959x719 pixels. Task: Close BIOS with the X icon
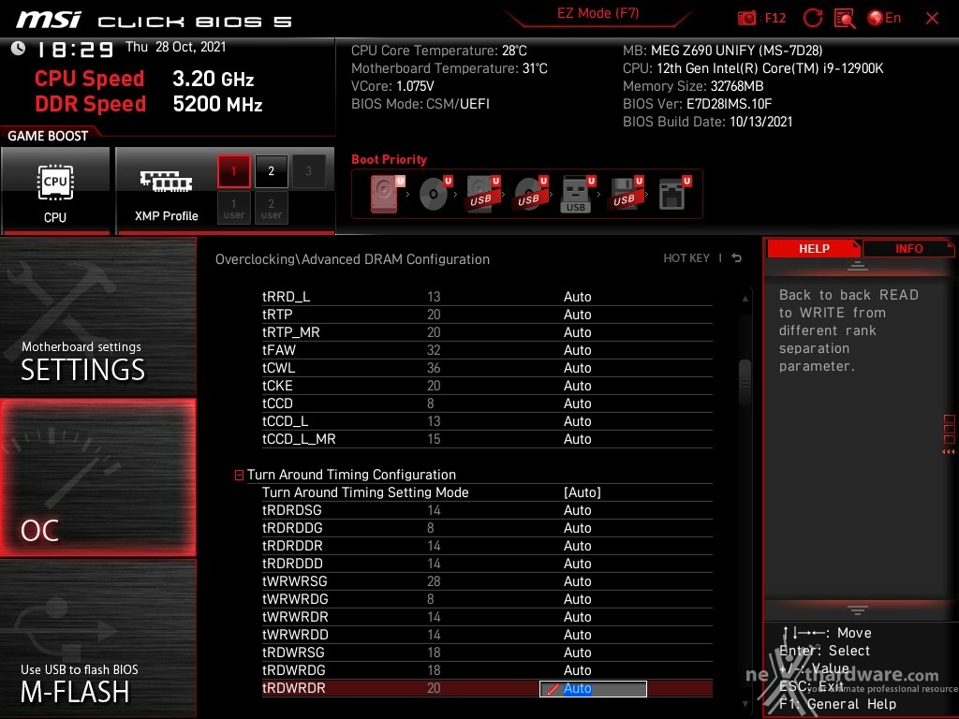932,19
